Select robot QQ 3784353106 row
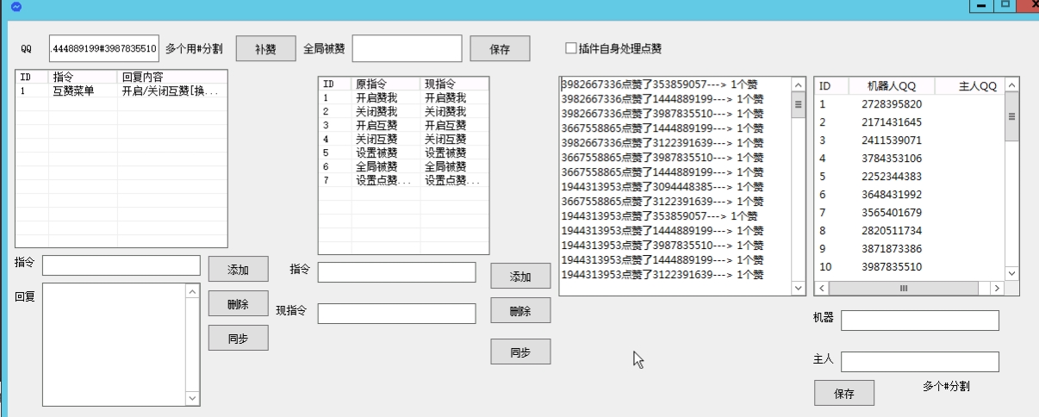 (909, 159)
